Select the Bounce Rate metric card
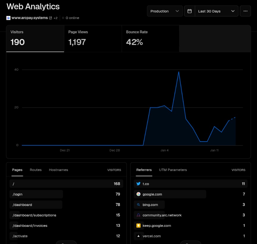 click(151, 39)
